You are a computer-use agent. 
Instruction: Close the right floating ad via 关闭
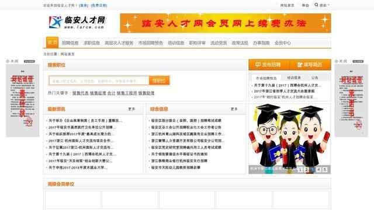pos(341,61)
